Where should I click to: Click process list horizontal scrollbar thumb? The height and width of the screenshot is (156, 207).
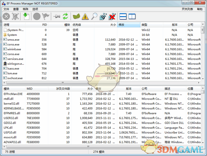(63, 83)
